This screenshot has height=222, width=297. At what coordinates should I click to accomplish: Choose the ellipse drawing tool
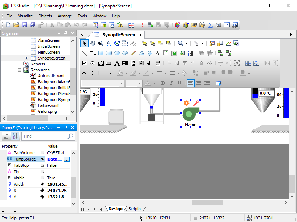(117, 53)
